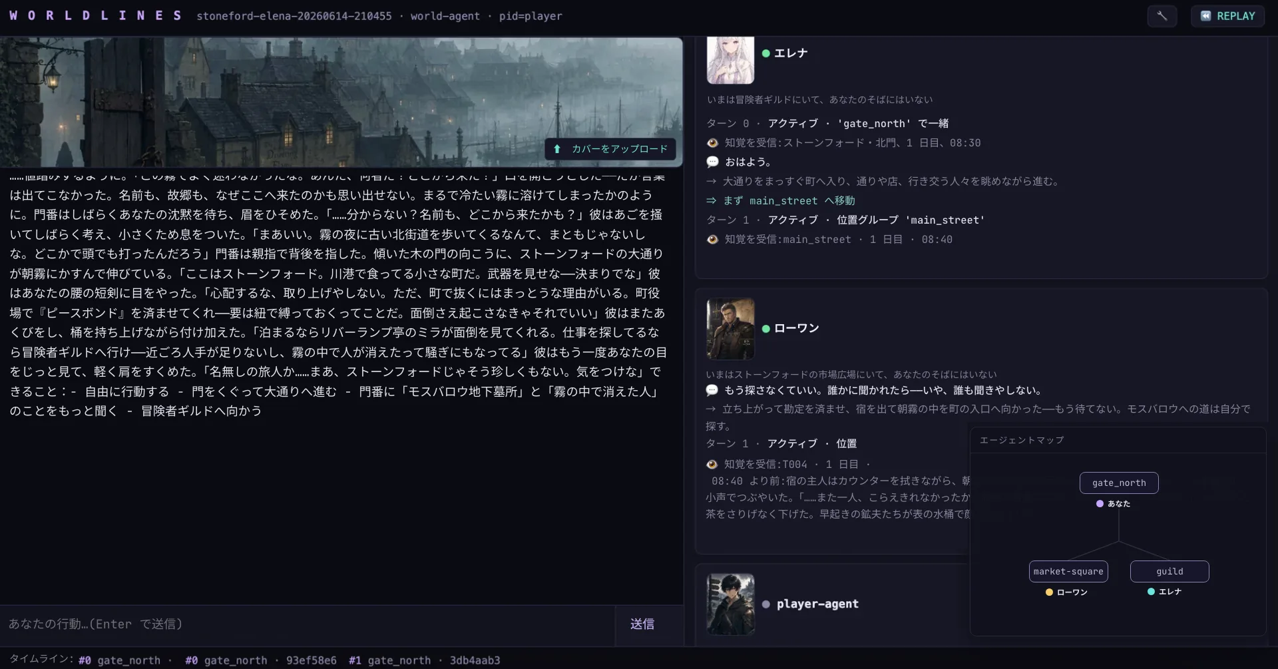This screenshot has width=1278, height=669.
Task: Click the green status dot beside ローワン
Action: [765, 329]
